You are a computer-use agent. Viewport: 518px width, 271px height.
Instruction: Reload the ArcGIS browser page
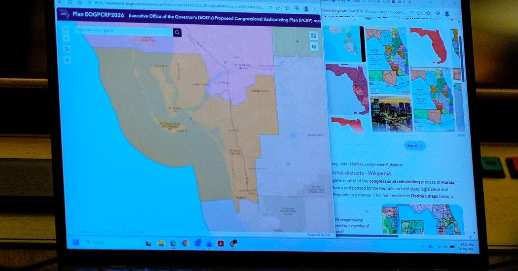(71, 2)
